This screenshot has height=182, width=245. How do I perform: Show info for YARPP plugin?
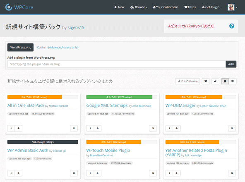(169, 173)
